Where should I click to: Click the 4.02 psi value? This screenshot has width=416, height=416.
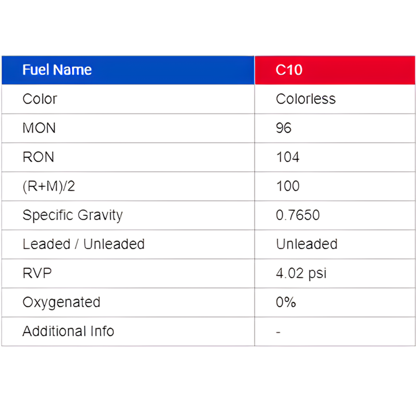click(301, 273)
